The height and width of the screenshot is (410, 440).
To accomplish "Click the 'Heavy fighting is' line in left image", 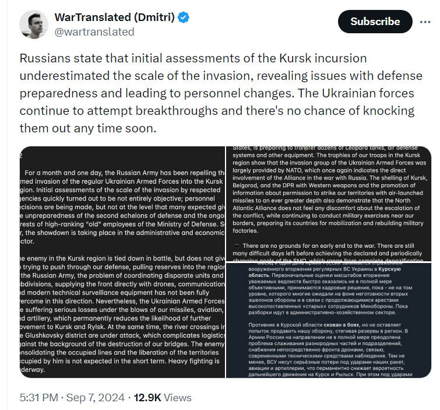I will [x=193, y=361].
